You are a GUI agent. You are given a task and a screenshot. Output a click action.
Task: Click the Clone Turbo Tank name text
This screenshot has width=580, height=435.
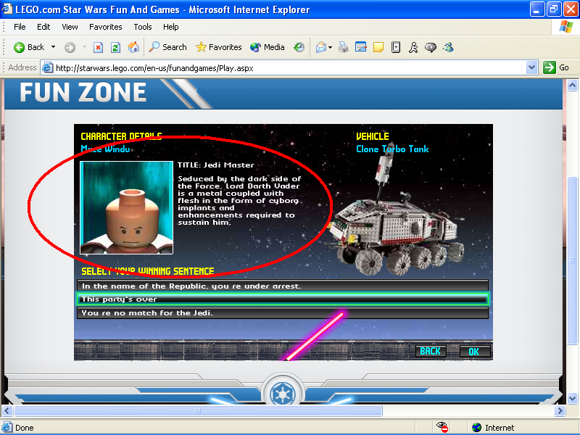[392, 149]
